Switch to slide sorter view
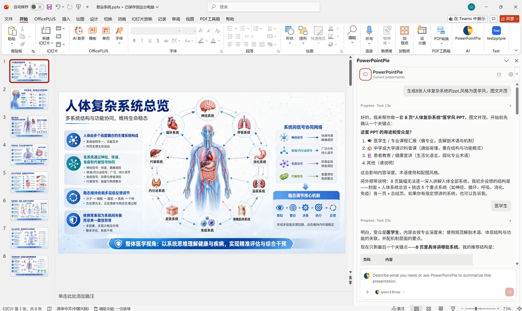Viewport: 522px width, 311px height. click(x=429, y=308)
